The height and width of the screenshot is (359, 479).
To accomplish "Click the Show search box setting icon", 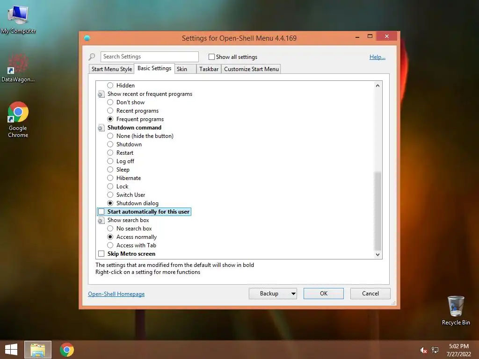I will click(101, 220).
